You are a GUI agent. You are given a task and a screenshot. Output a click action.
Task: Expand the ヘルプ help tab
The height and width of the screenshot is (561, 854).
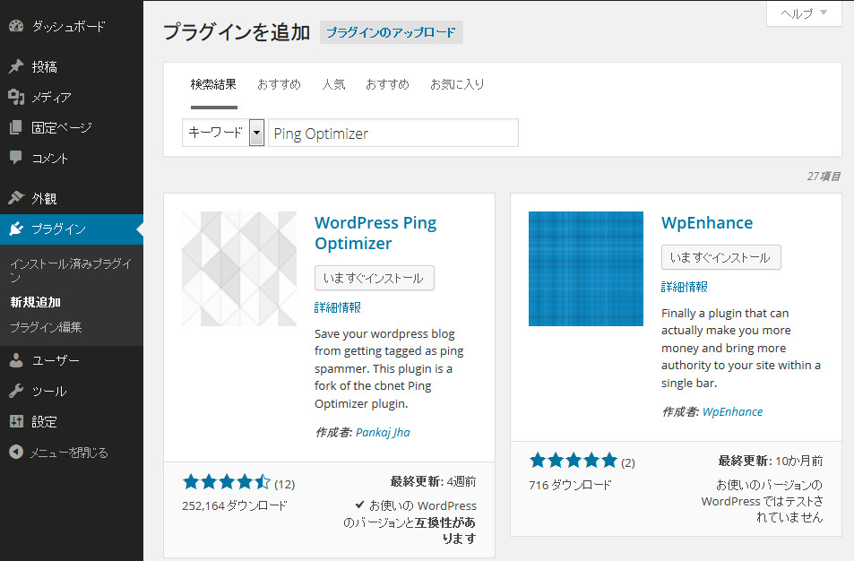click(x=804, y=13)
